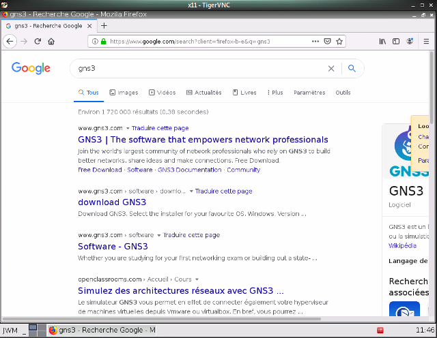Click the Firefox back arrow button
437x338 pixels.
(x=10, y=42)
